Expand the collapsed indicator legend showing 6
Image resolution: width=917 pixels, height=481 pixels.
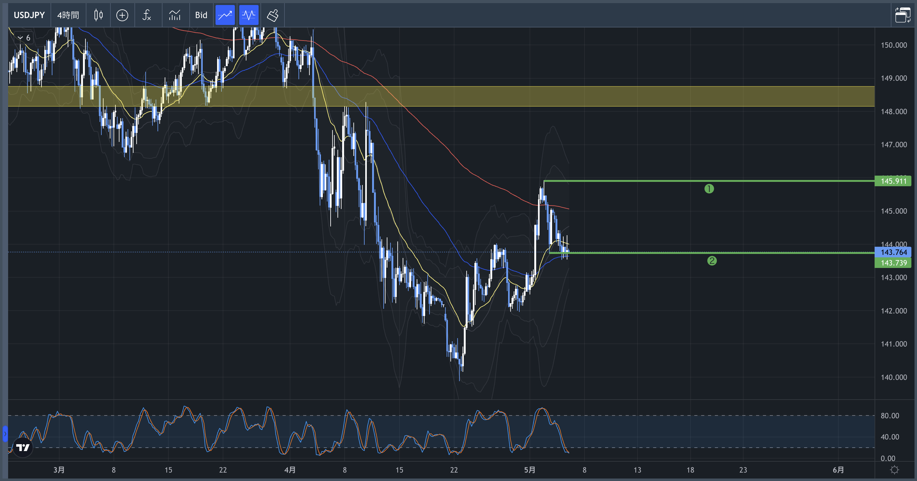point(23,38)
